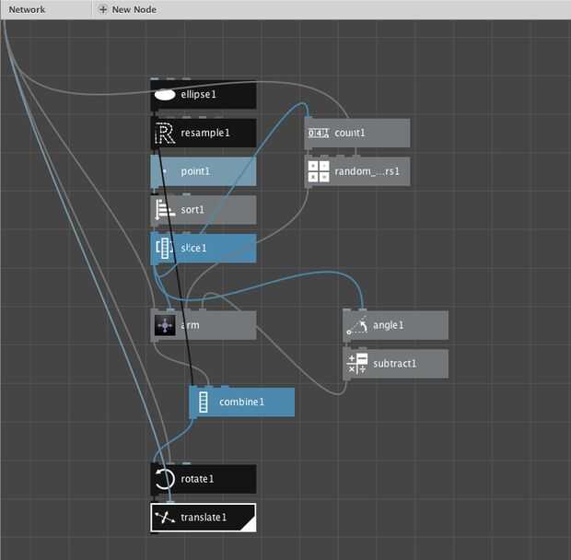Select the count1 node label
571x560 pixels.
[x=350, y=134]
